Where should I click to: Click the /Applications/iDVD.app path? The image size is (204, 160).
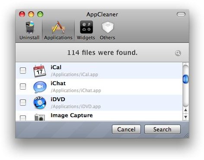pyautogui.click(x=76, y=106)
